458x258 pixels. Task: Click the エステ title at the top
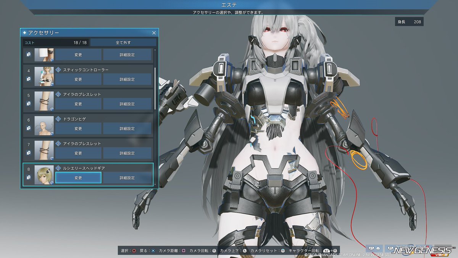point(229,5)
